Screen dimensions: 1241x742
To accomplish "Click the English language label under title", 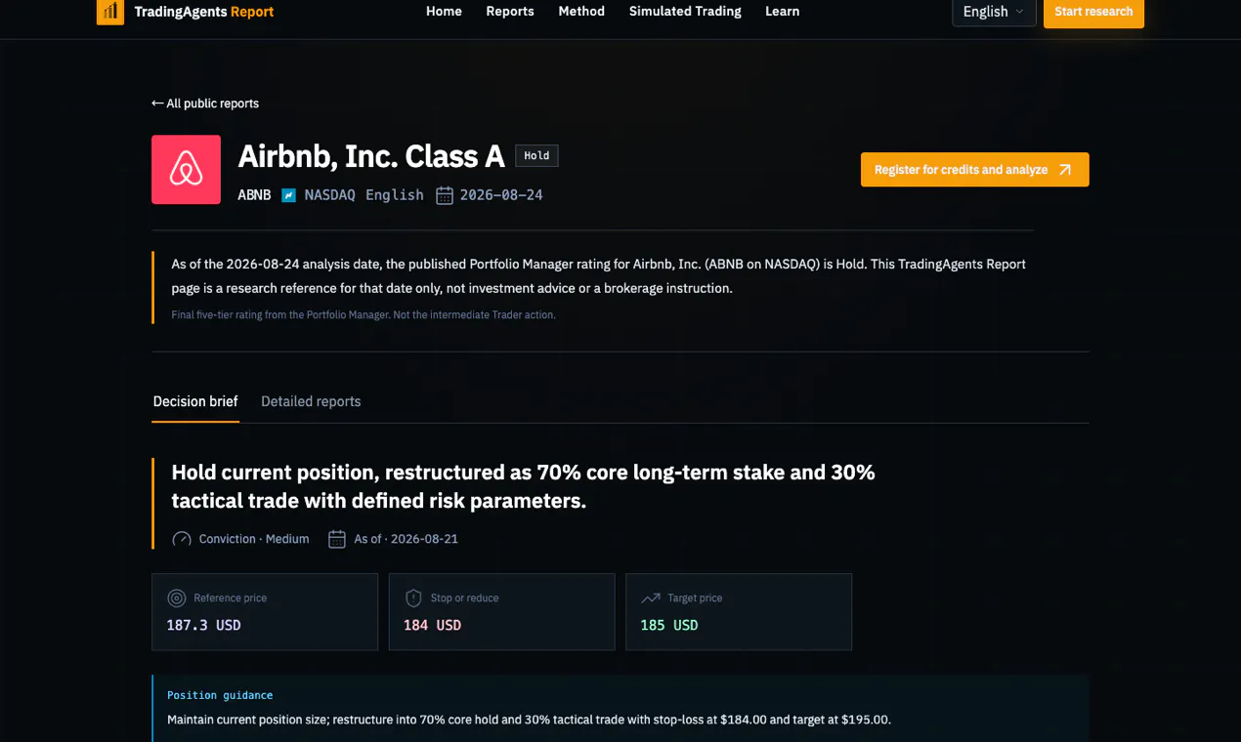I will (395, 195).
